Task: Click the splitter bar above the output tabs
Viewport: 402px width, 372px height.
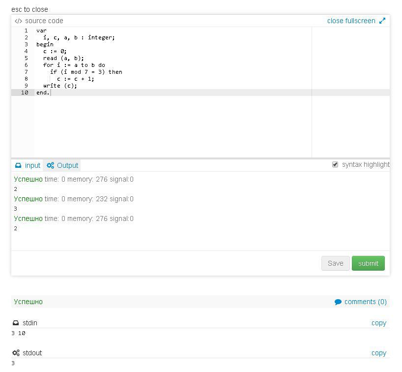Action: pyautogui.click(x=201, y=158)
